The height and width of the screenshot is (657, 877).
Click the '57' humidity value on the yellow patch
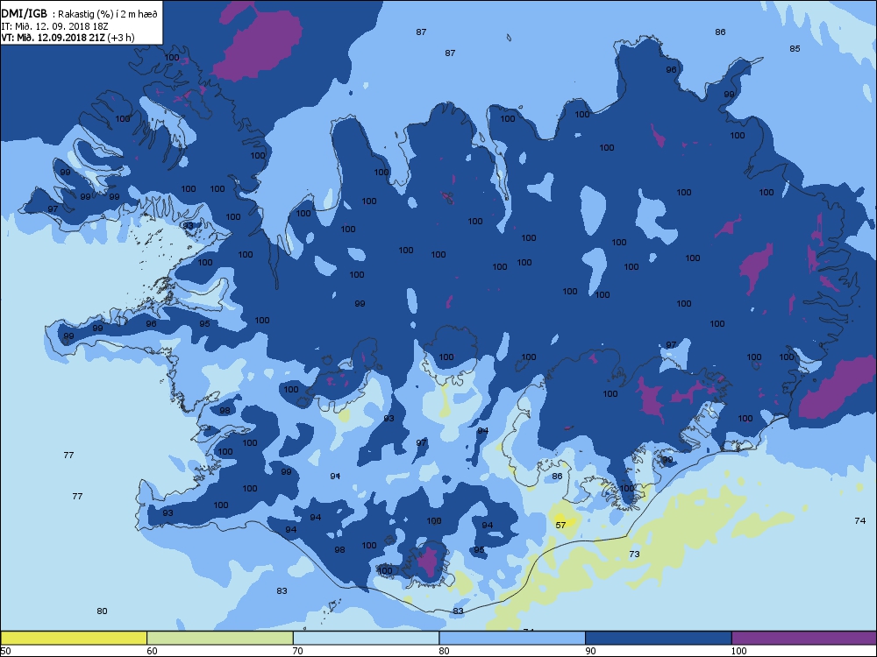click(560, 525)
